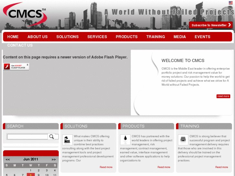
Task: Click the PRODUCTS panel heading
Action: tap(134, 126)
